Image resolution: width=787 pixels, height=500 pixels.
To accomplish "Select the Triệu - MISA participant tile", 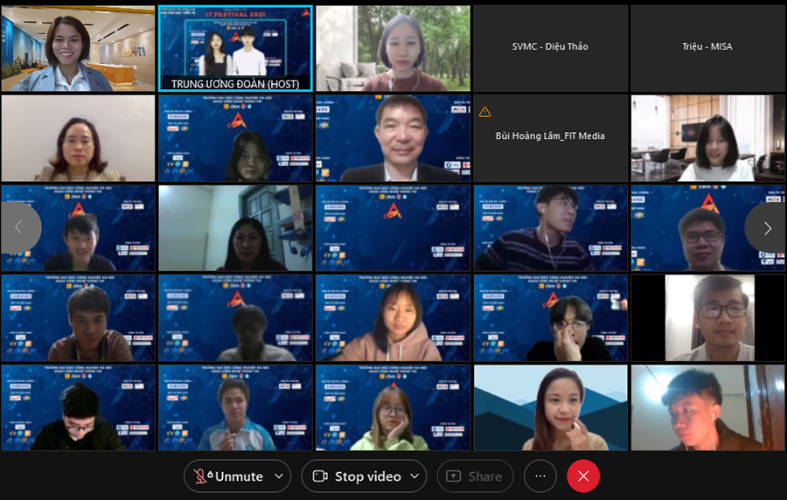I will click(x=707, y=47).
